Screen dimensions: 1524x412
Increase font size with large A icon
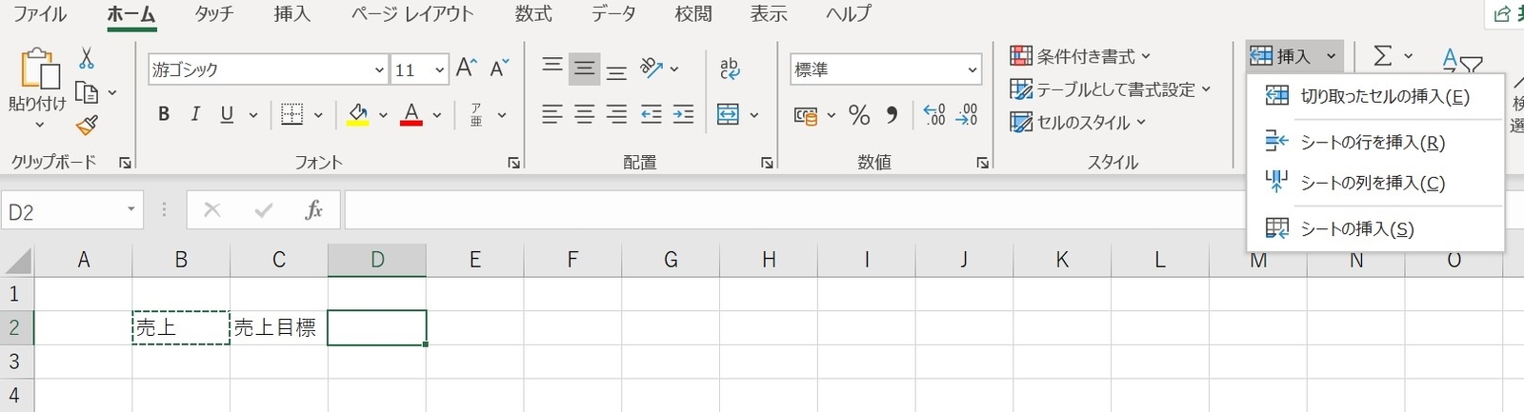[466, 69]
